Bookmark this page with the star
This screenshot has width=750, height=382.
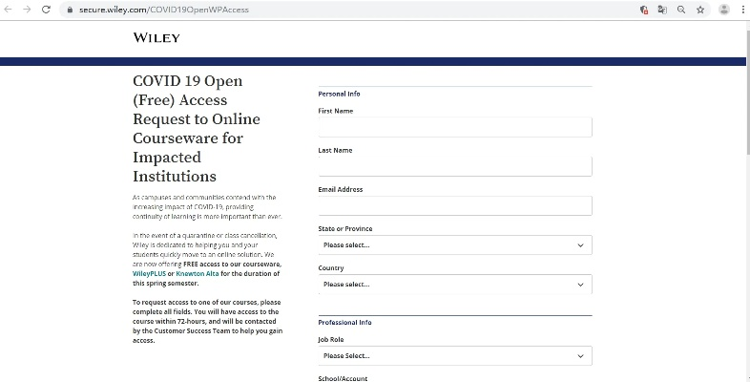tap(699, 10)
